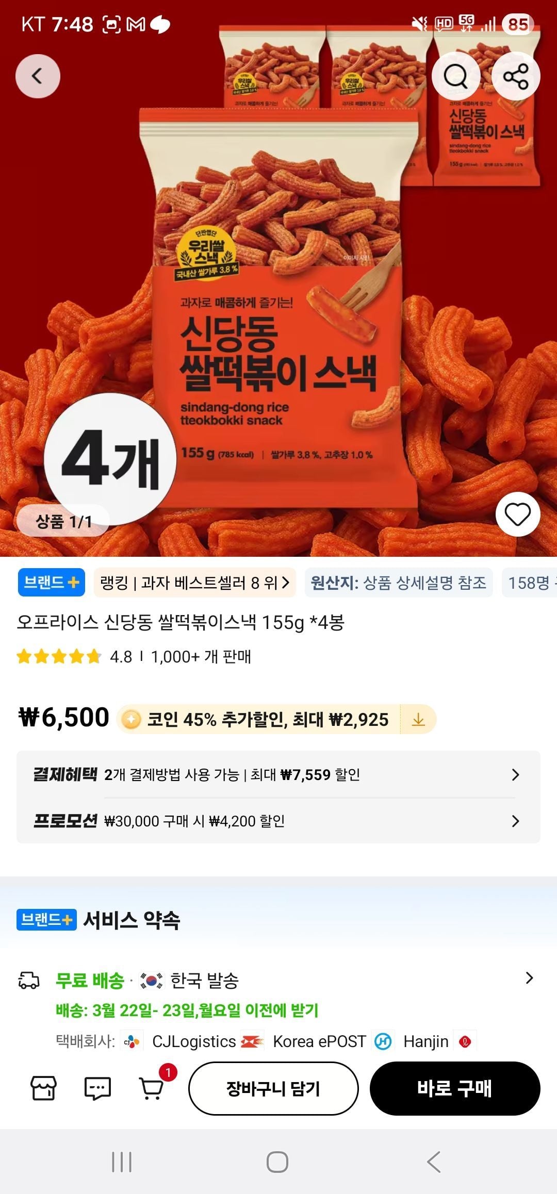
Task: Open seller chat message icon
Action: 97,1088
